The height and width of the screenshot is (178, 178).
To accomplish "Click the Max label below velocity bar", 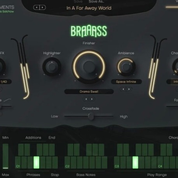I will click(5, 175).
